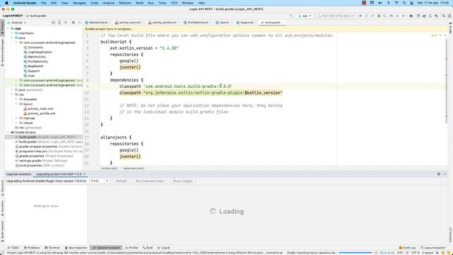This screenshot has width=453, height=255.
Task: Open Build Variants side panel
Action: (2, 232)
